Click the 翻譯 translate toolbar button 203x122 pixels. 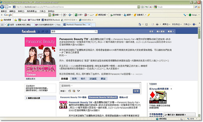coord(128,15)
